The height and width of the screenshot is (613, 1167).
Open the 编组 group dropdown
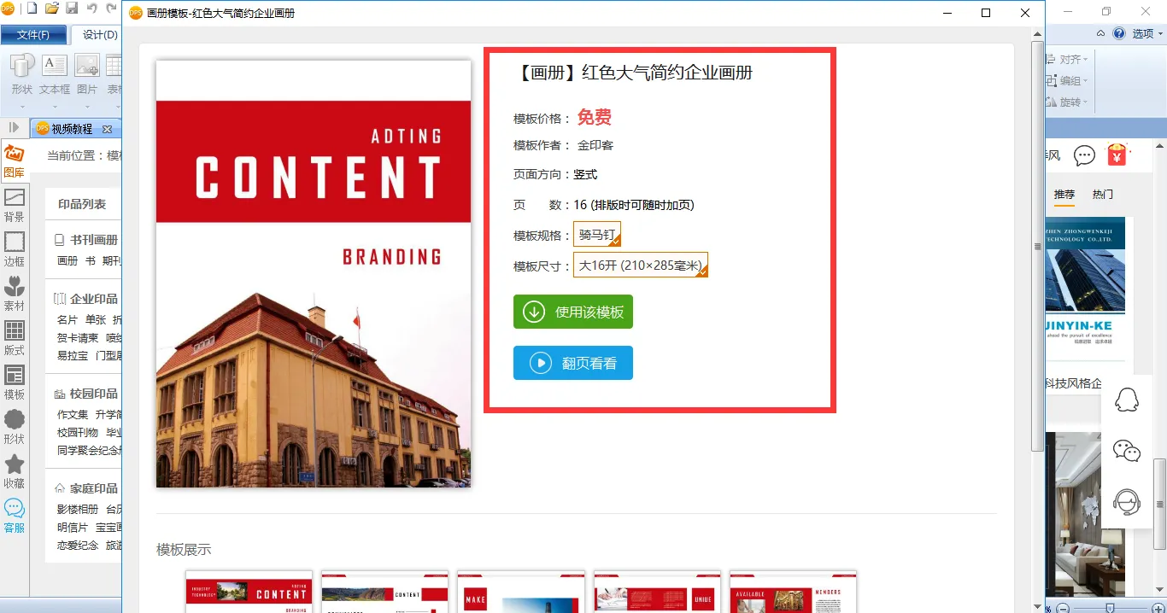[x=1068, y=81]
